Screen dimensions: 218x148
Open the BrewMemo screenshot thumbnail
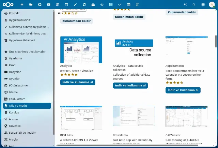[x=134, y=116]
